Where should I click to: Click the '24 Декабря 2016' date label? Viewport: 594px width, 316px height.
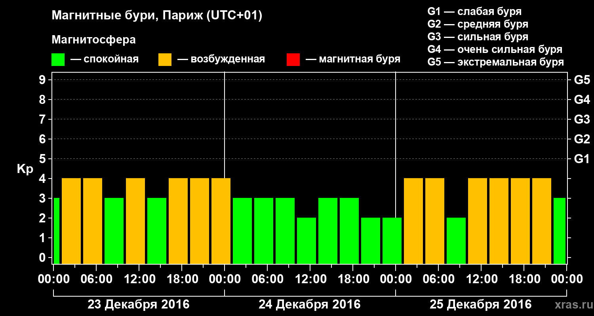[310, 305]
